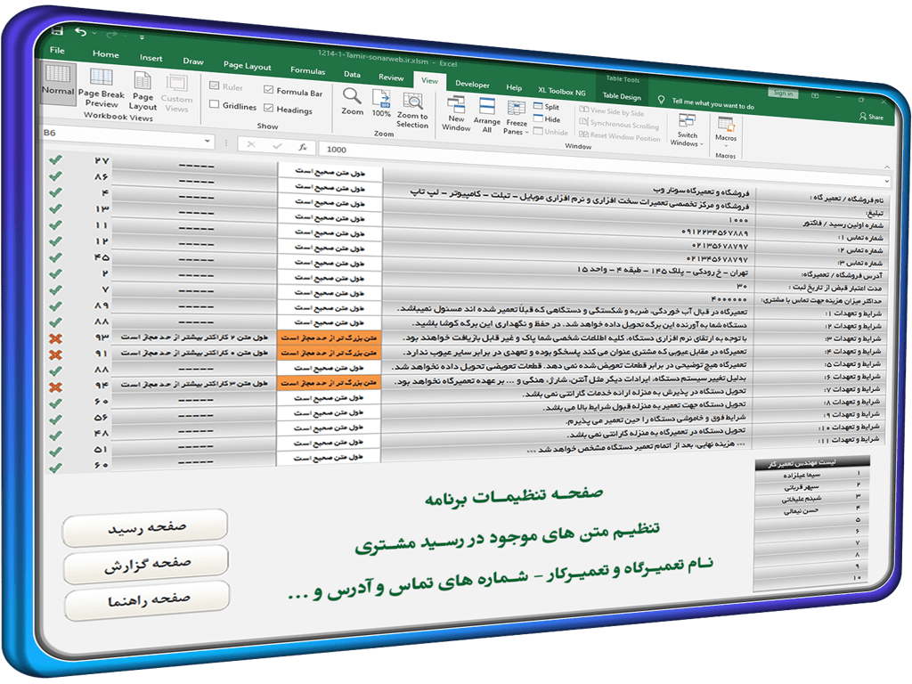Image resolution: width=912 pixels, height=684 pixels.
Task: Open the Help tab
Action: point(514,88)
